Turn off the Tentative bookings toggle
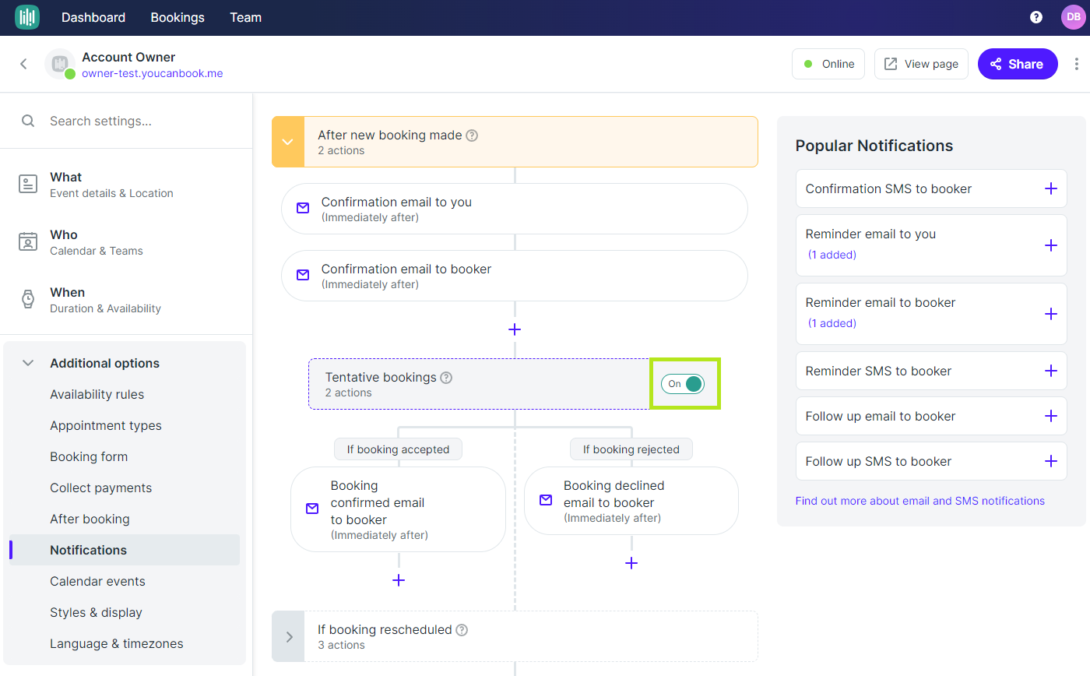 tap(684, 383)
